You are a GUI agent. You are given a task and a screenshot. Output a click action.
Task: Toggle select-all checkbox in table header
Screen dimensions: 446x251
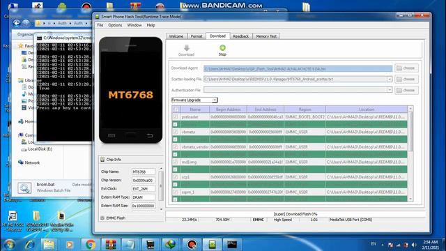(x=176, y=109)
